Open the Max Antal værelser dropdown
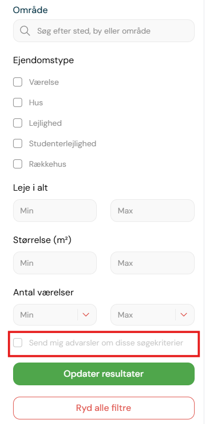 tap(153, 315)
